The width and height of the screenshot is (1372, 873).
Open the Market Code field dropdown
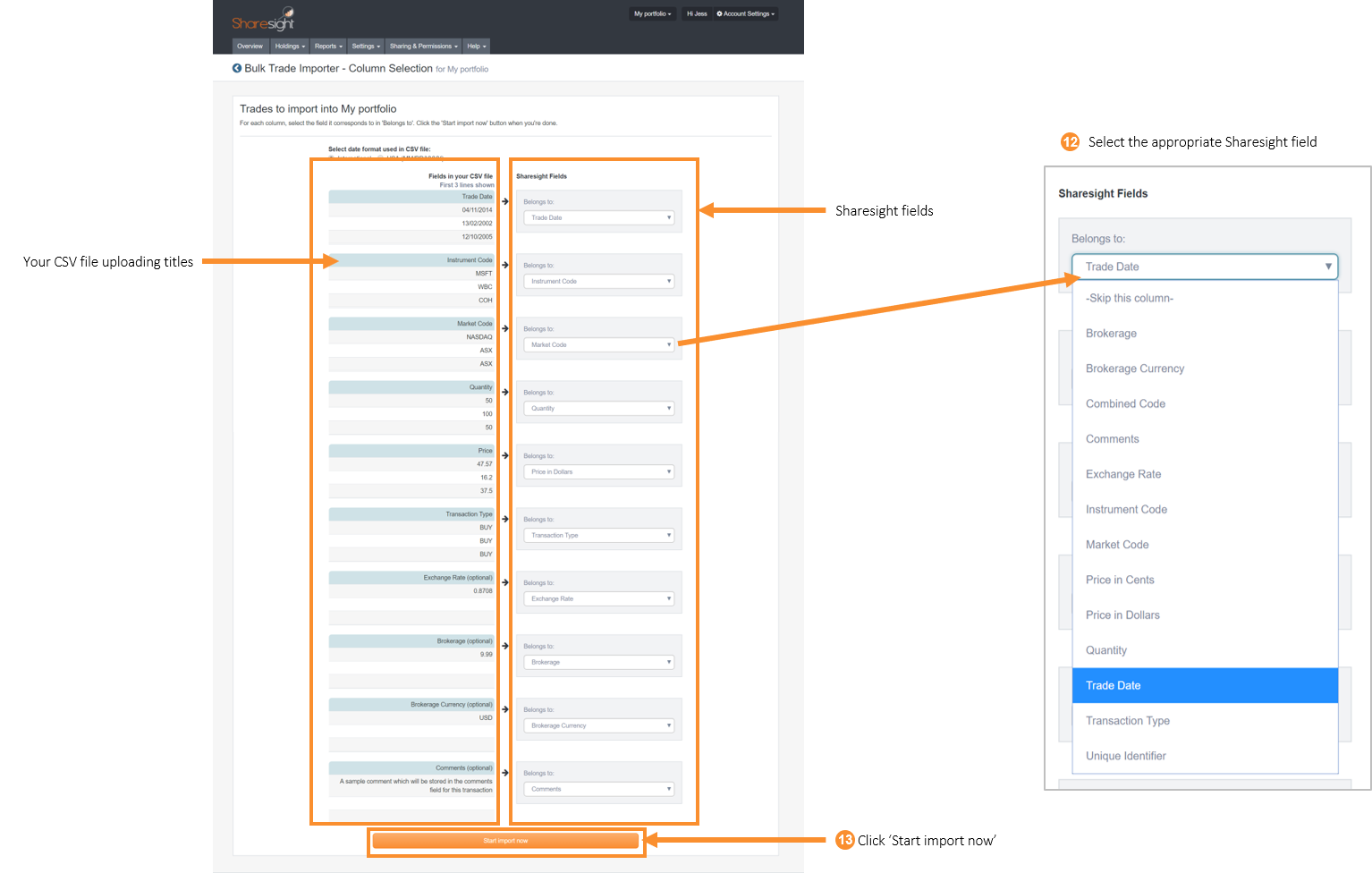coord(598,344)
